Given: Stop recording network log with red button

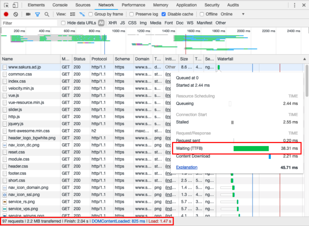Looking at the screenshot, I should 6,14.
